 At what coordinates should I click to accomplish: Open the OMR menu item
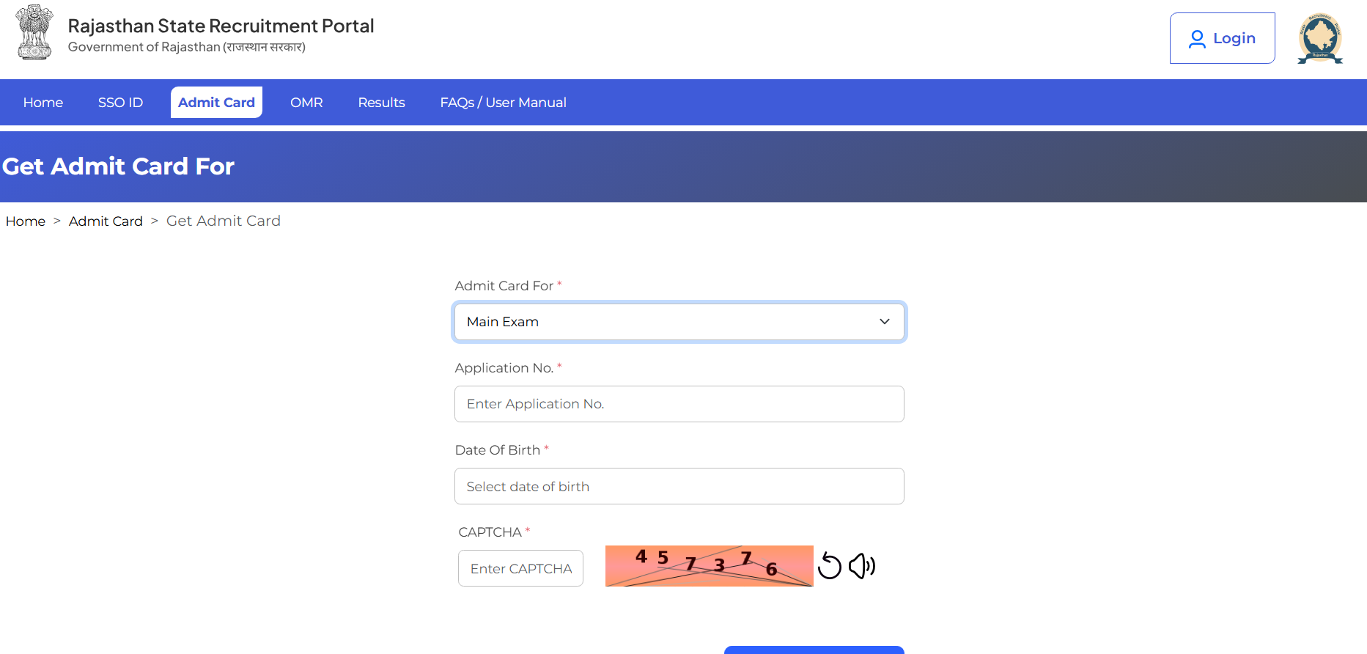click(x=306, y=103)
